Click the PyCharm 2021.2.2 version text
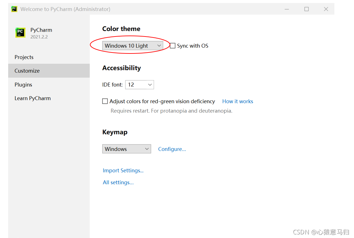This screenshot has width=354, height=238. [x=39, y=37]
